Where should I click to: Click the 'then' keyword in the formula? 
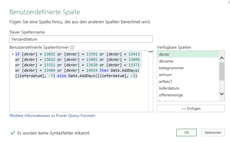[104, 70]
